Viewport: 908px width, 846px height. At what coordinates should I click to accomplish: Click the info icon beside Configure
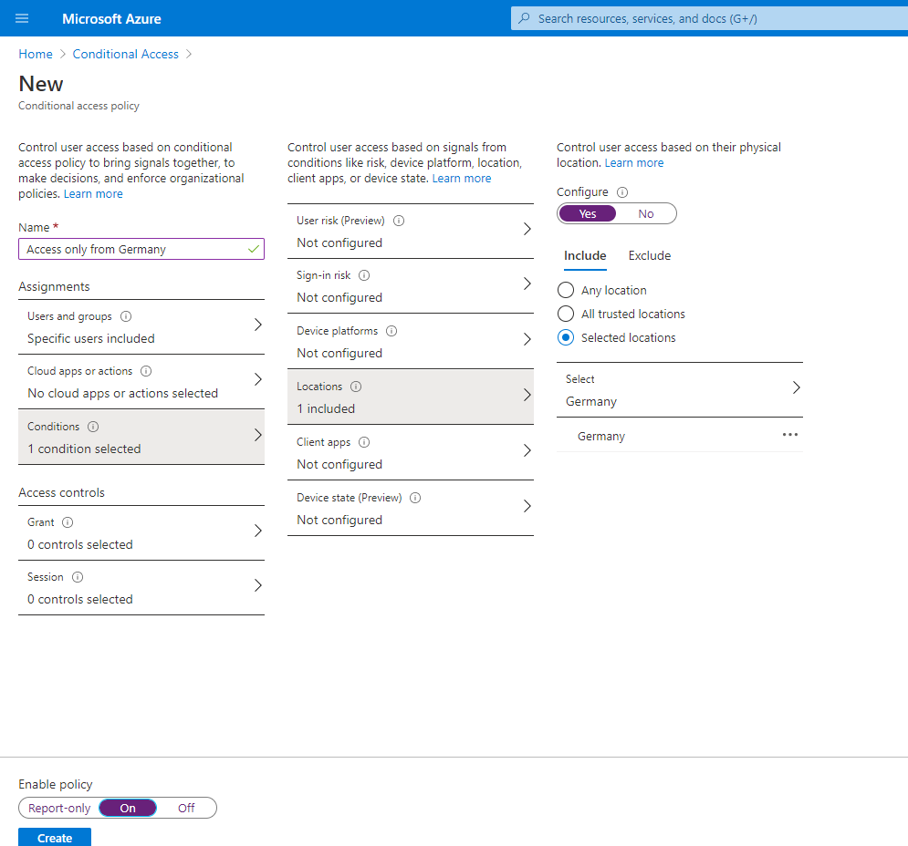click(x=622, y=192)
